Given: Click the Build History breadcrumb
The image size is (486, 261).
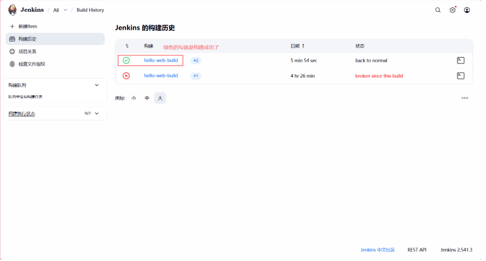Looking at the screenshot, I should click(x=90, y=10).
